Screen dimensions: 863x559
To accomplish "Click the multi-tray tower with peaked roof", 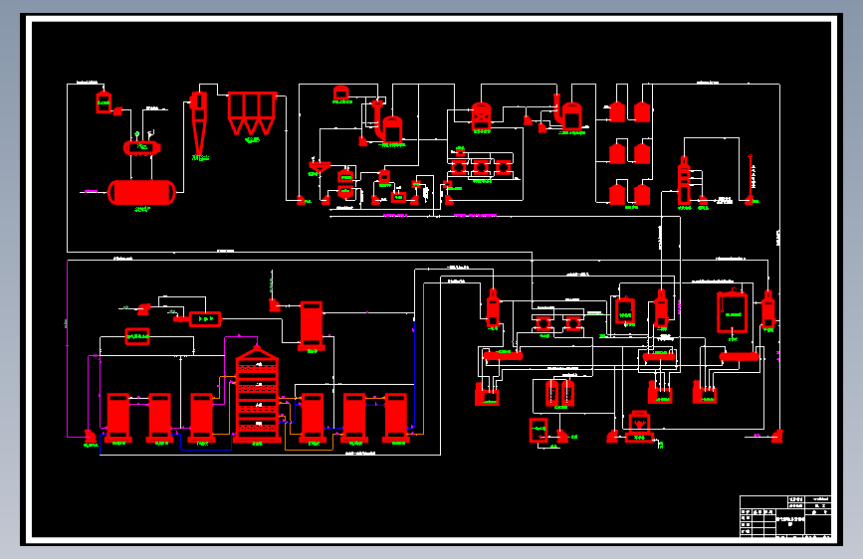I will [257, 394].
